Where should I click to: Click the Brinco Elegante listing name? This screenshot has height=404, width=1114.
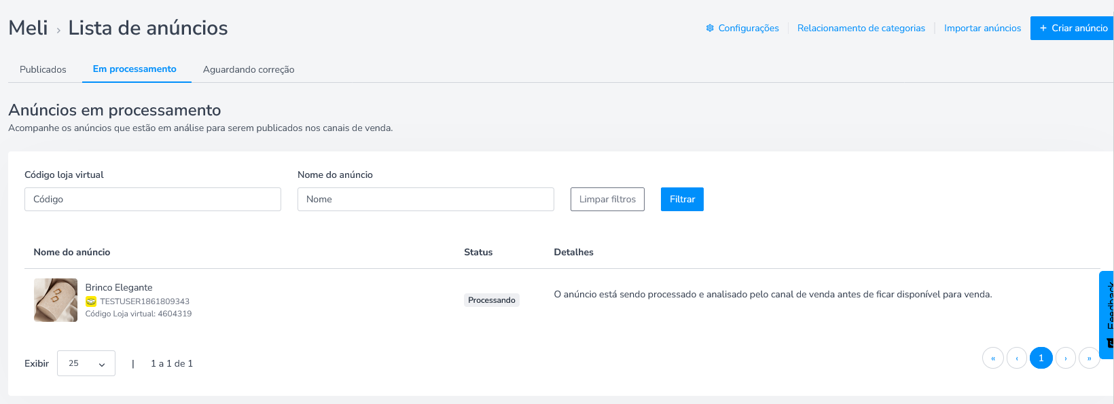coord(119,287)
